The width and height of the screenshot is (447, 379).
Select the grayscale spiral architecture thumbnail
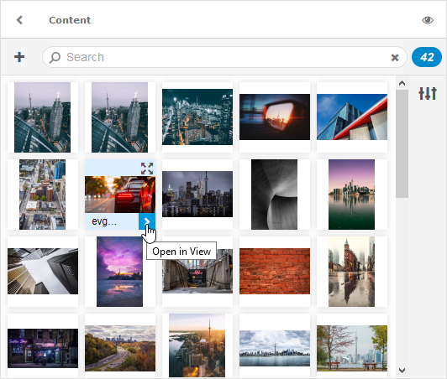point(274,195)
